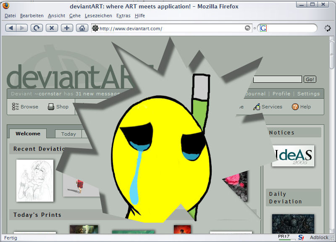Screen dimensions: 336x242
Task: Click the Daily Deviation heading
Action: pyautogui.click(x=286, y=197)
